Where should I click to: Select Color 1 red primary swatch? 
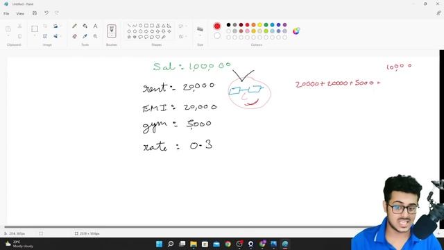(x=217, y=26)
